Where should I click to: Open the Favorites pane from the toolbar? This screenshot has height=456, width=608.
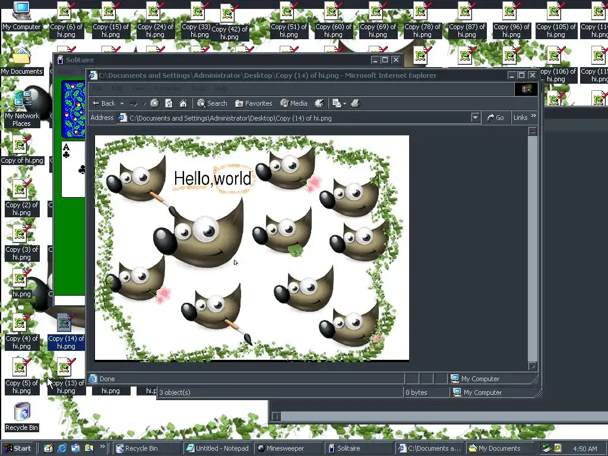[x=254, y=103]
